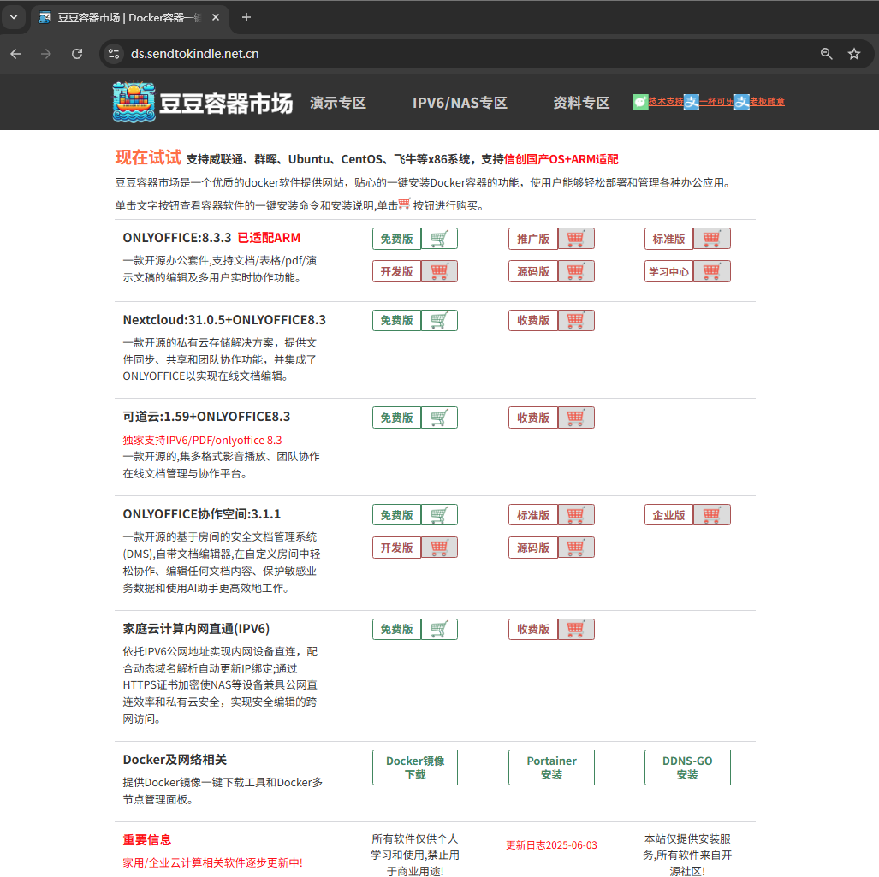Open the 资料专区 menu
Viewport: 879px width, 877px height.
(581, 103)
